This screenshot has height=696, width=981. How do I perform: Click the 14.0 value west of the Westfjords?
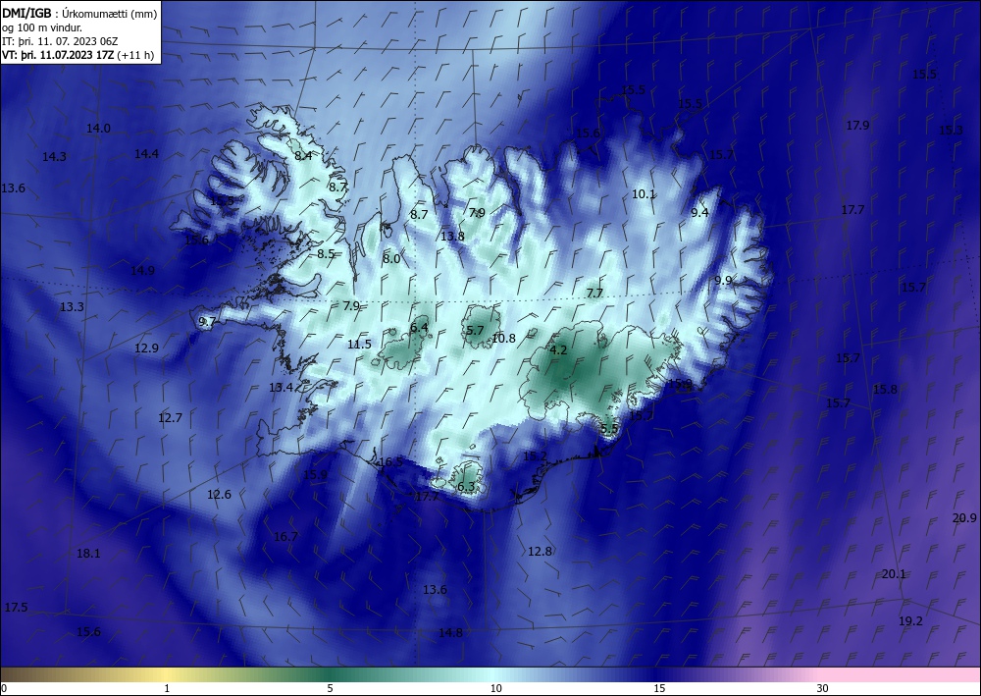tap(98, 129)
